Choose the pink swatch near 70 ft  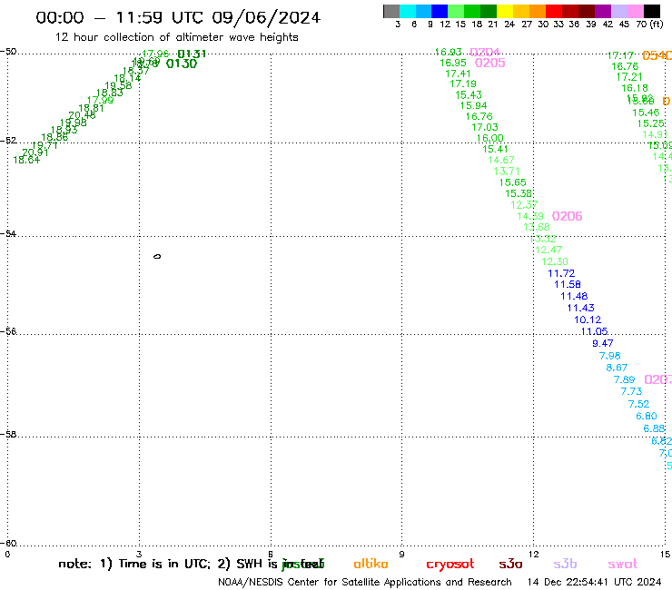(x=636, y=11)
